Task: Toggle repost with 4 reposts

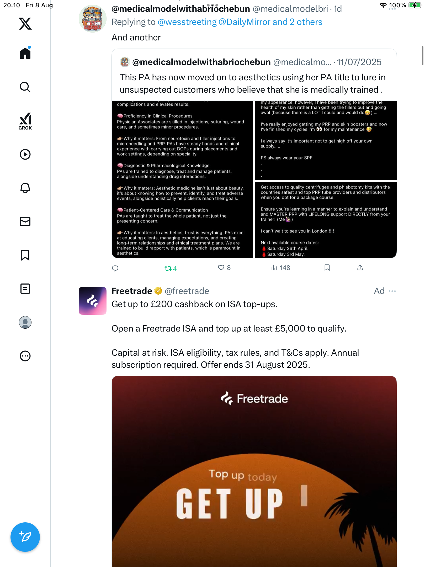Action: click(x=171, y=268)
